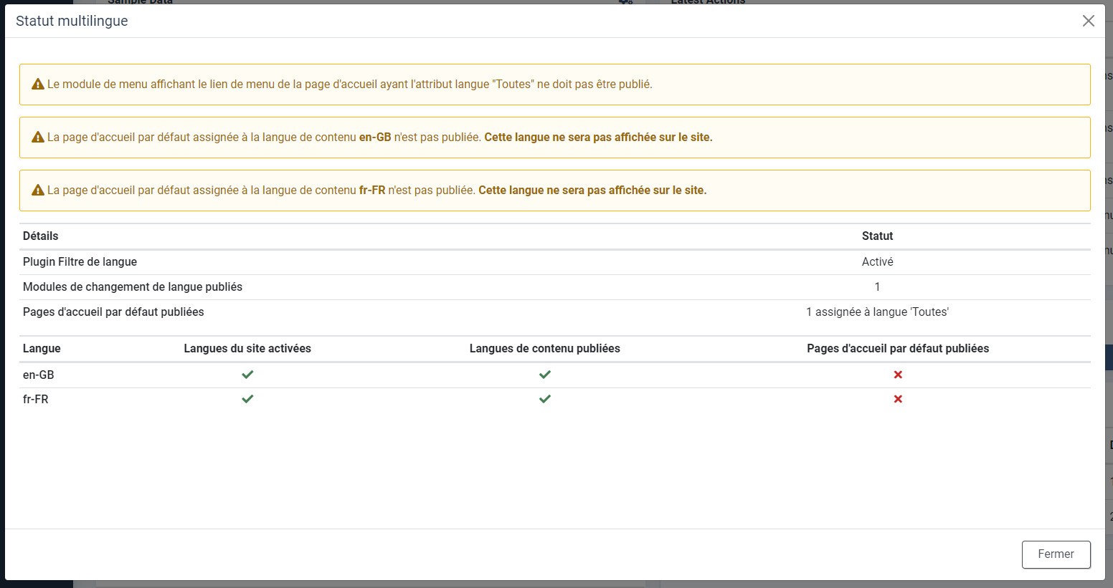Click warning icon of the en-GB alert

38,138
